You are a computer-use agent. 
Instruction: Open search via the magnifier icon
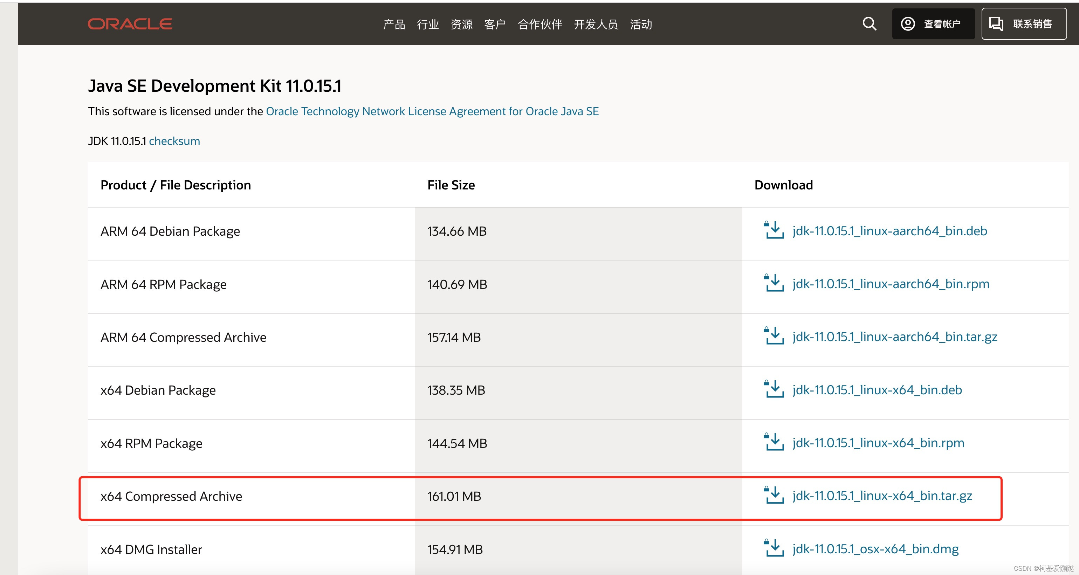(869, 24)
